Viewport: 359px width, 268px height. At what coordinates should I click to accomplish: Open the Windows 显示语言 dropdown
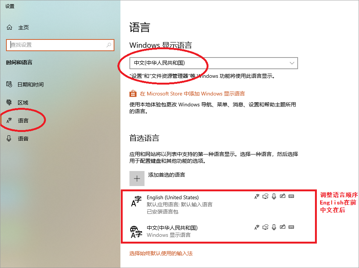(x=213, y=63)
